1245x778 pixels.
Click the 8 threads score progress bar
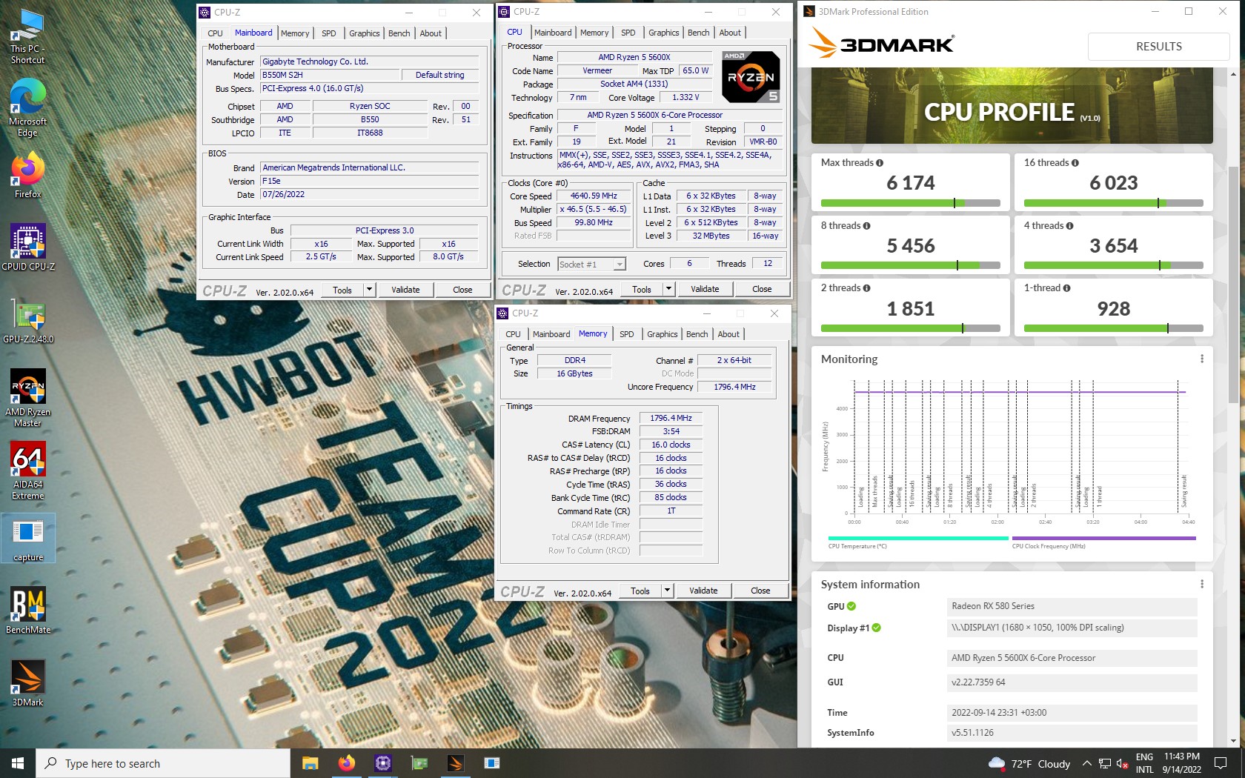click(x=911, y=265)
